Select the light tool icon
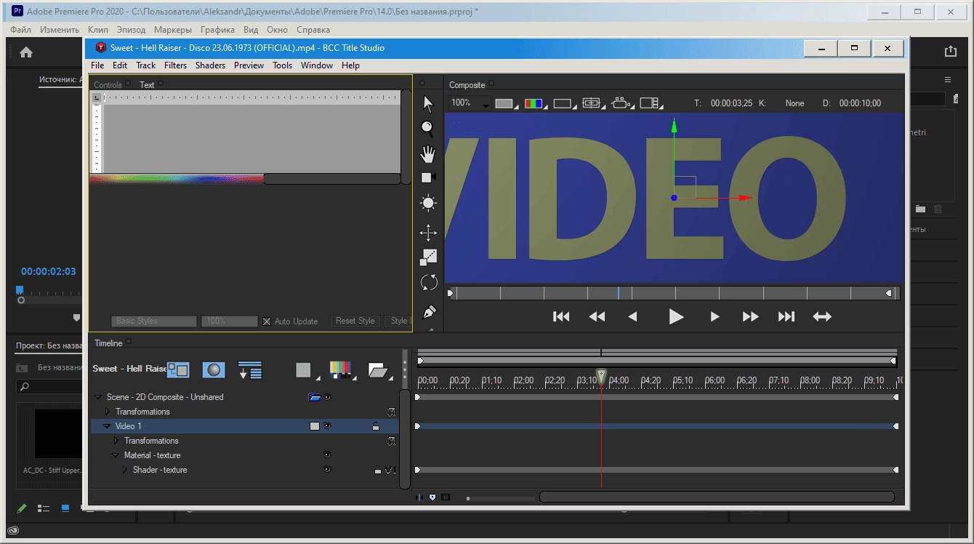 coord(428,203)
